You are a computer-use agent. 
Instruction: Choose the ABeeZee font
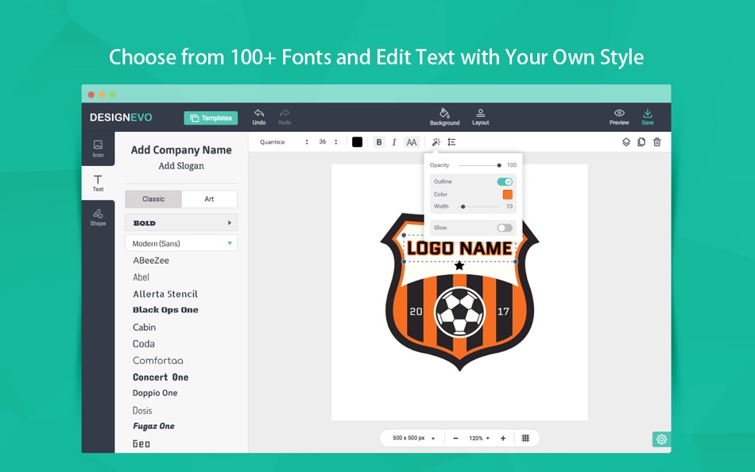click(151, 261)
